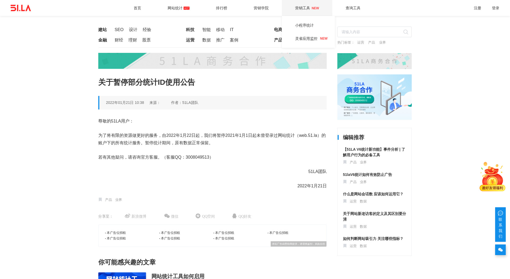This screenshot has height=279, width=510.
Task: Open the 查询工具 nav item
Action: point(353,8)
